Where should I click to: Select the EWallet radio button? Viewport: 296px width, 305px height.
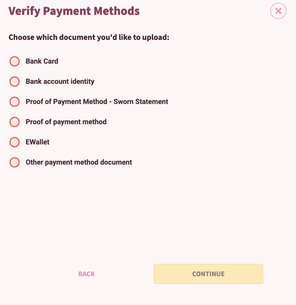point(15,142)
